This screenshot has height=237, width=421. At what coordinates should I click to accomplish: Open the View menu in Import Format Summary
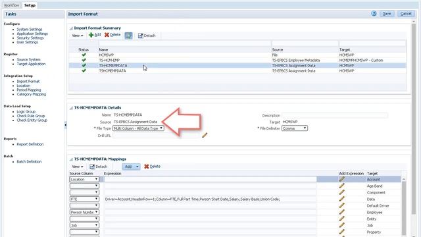(x=78, y=36)
